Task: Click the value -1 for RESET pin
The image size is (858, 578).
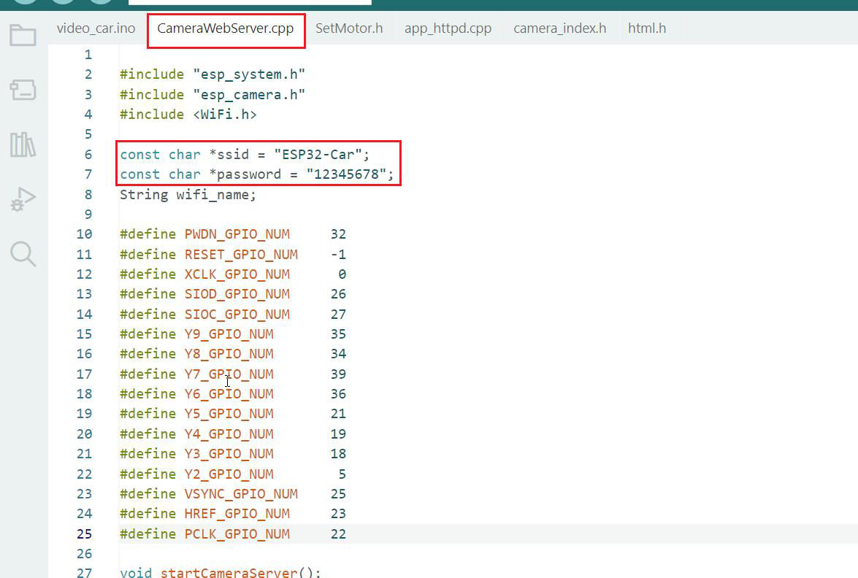Action: [338, 255]
